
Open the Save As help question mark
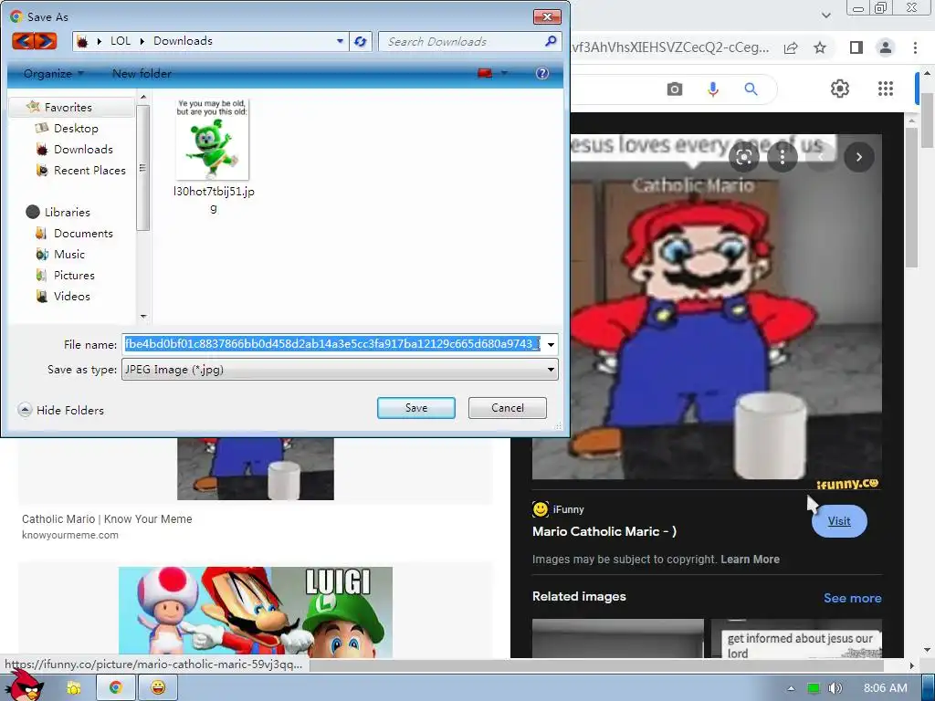[x=542, y=73]
